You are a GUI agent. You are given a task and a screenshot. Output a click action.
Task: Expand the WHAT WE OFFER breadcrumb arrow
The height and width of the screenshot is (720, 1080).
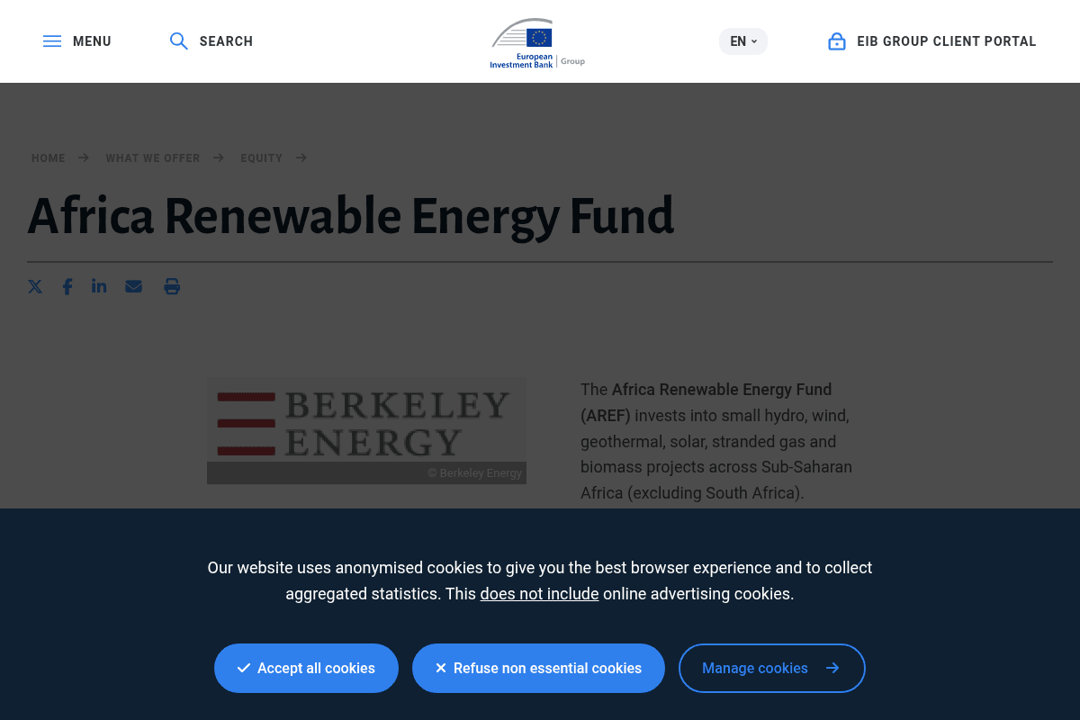click(218, 157)
